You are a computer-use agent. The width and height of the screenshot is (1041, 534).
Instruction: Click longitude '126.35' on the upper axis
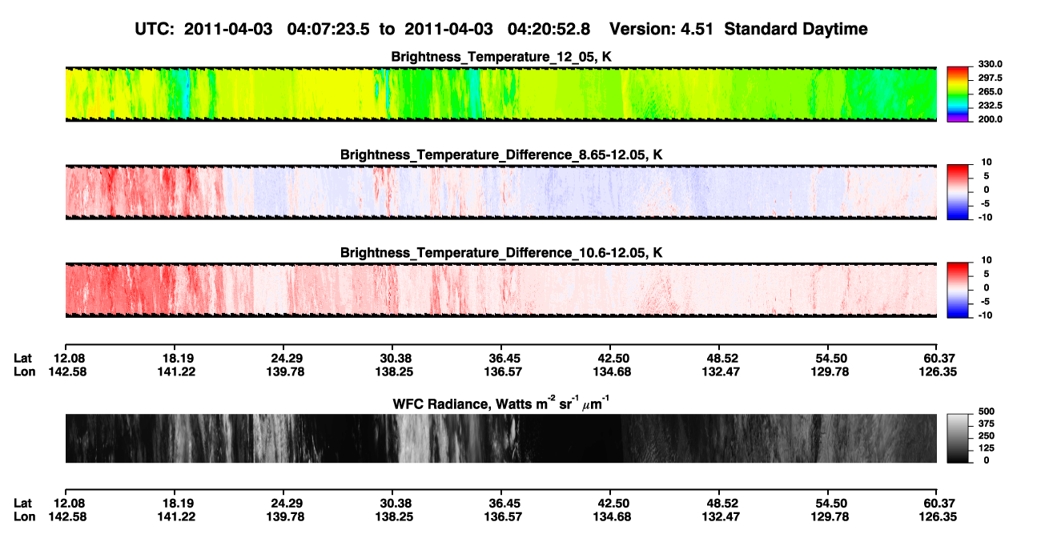938,372
